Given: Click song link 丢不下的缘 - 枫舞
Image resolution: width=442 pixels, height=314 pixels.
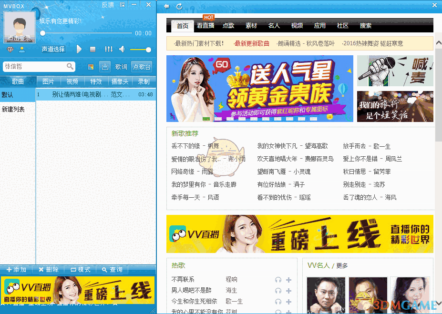Looking at the screenshot, I should pos(195,146).
